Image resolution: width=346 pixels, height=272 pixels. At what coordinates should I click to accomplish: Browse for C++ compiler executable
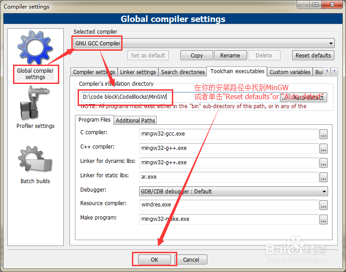coord(324,149)
